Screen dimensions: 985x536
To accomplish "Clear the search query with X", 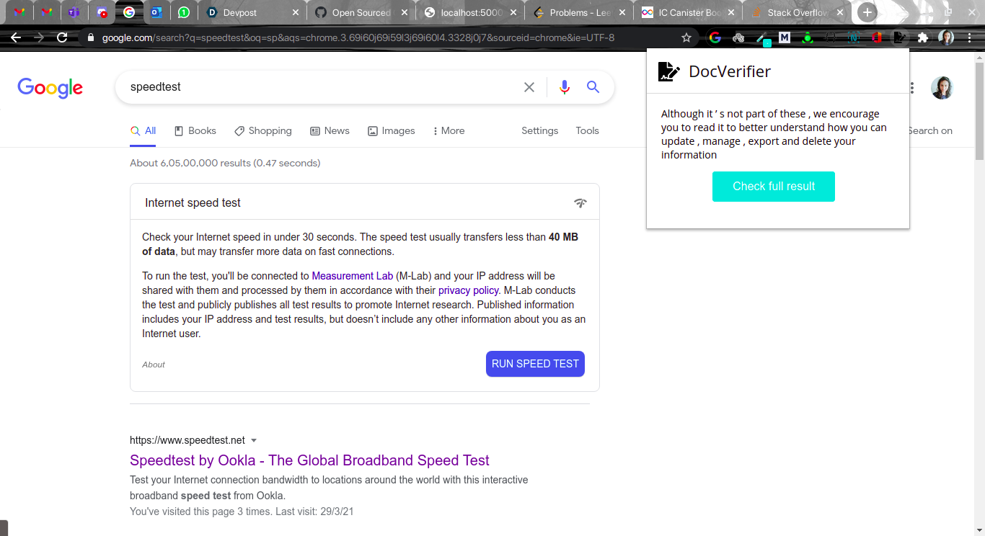I will pyautogui.click(x=529, y=87).
